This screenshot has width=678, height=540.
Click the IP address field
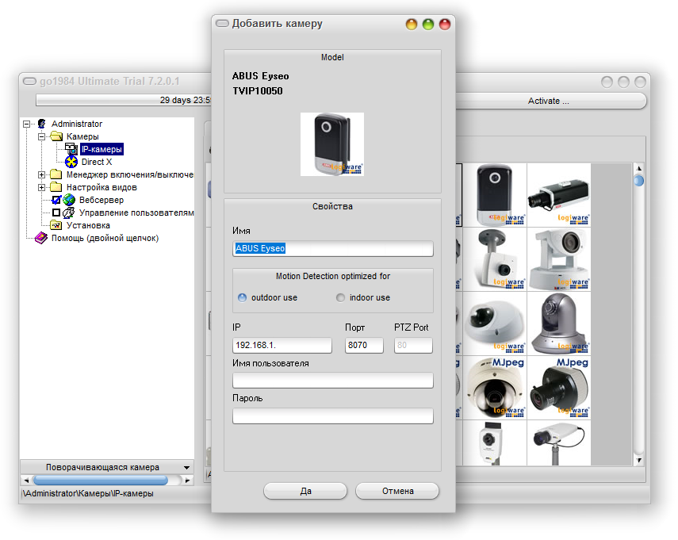point(282,346)
